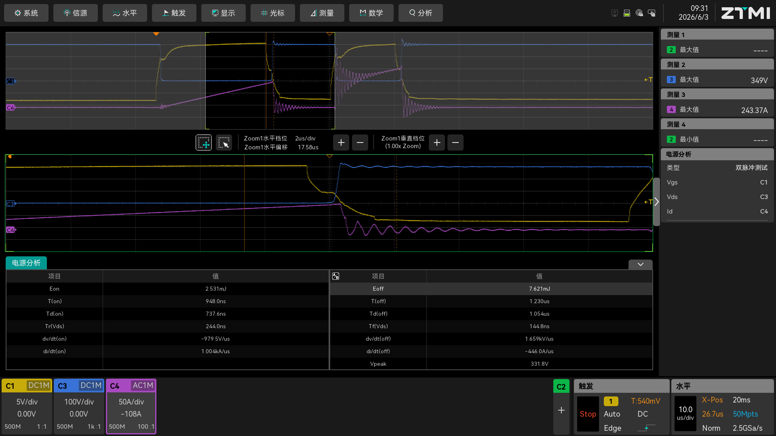Decrease Zoom1 vertical scale with minus
Viewport: 776px width, 436px height.
(x=455, y=143)
